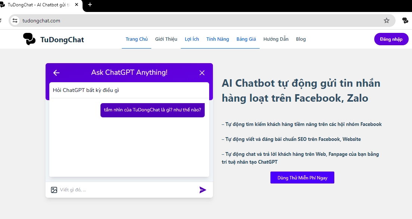412x219 pixels.
Task: Open the Giới Thiệu menu item
Action: 166,39
